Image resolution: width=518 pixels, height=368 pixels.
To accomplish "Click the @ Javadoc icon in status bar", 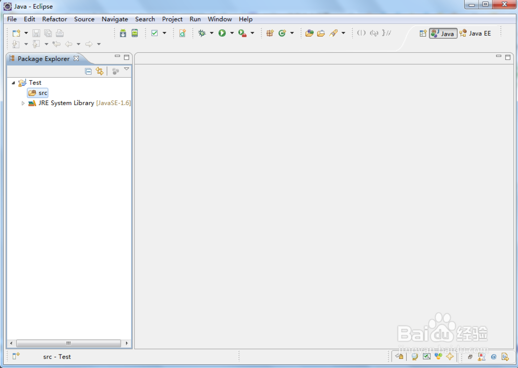I will point(494,357).
